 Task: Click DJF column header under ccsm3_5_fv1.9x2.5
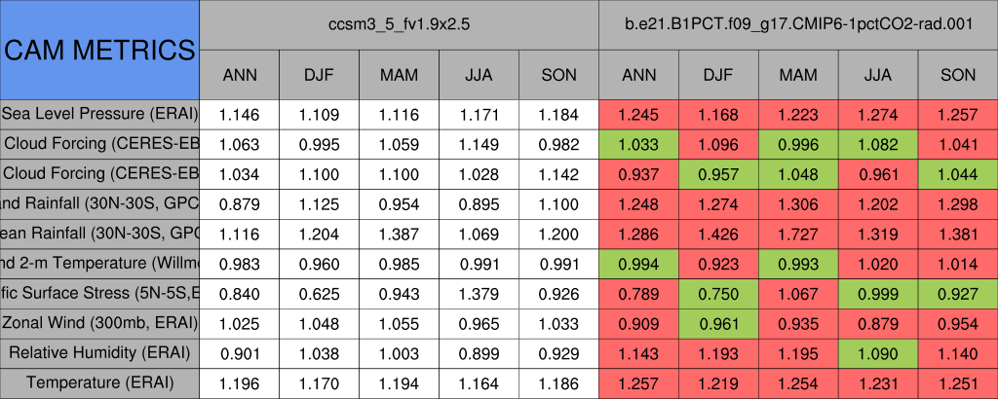pos(320,74)
